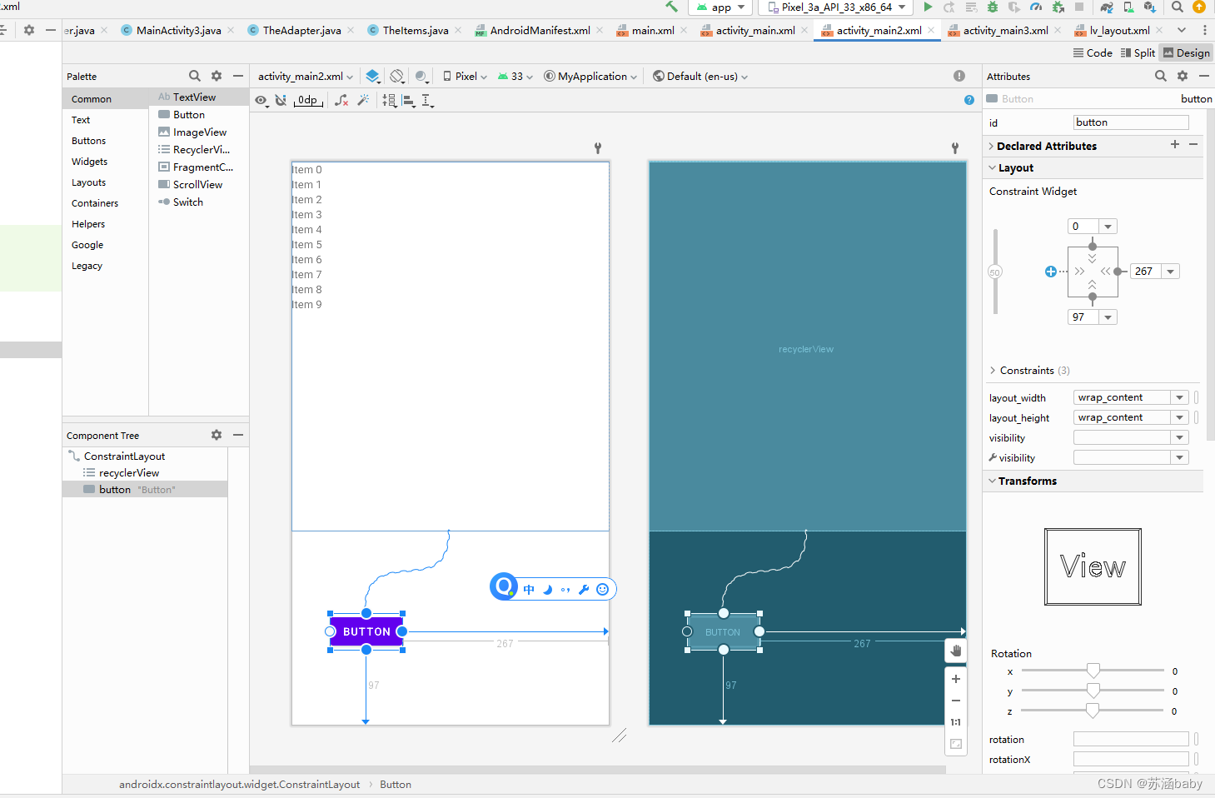Click the Stop app icon
Viewport: 1215px width, 798px height.
pos(1080,7)
